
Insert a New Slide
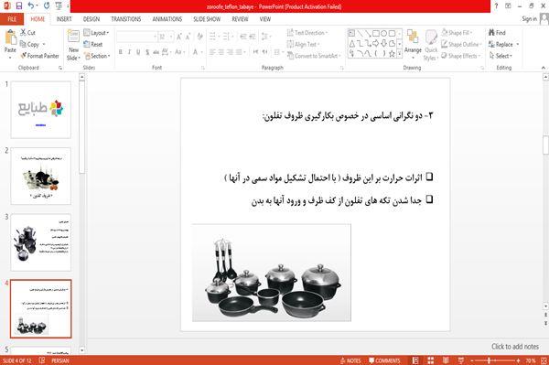pyautogui.click(x=73, y=46)
